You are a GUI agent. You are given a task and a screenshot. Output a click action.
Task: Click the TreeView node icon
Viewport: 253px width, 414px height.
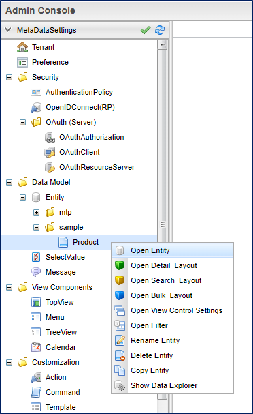36,332
